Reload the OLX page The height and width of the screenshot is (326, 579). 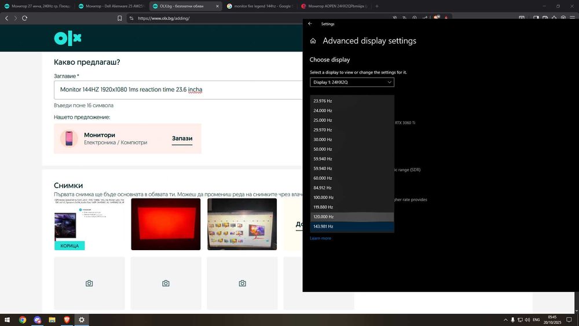click(25, 18)
